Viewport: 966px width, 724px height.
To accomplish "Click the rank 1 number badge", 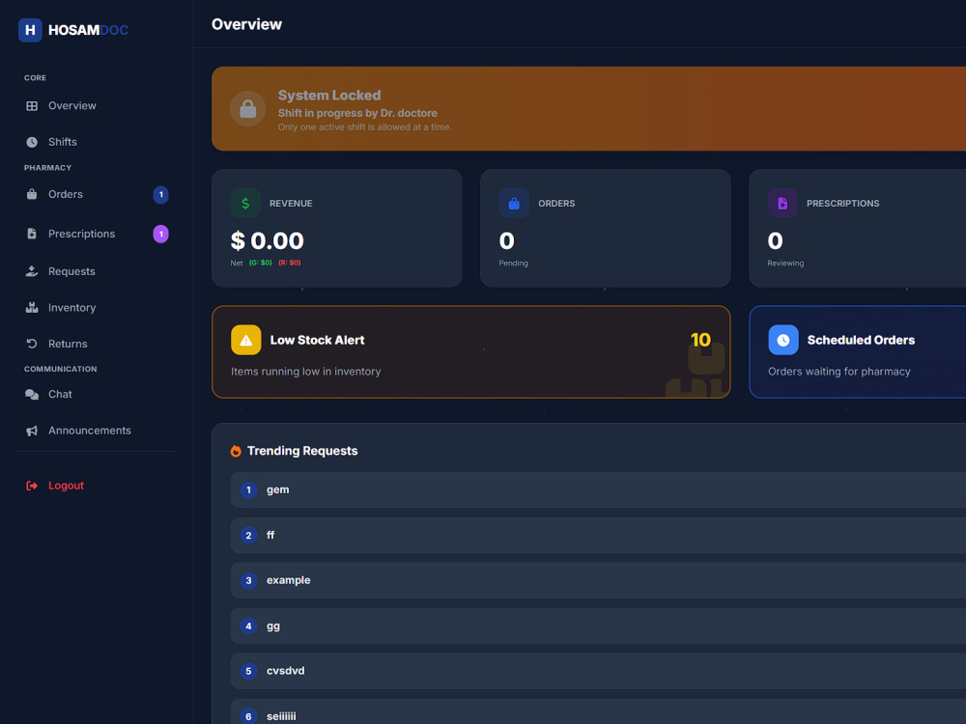I will (x=249, y=490).
